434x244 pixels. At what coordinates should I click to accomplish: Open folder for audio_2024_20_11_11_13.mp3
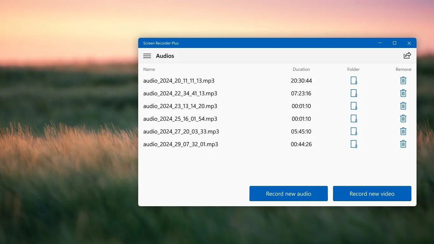[354, 80]
